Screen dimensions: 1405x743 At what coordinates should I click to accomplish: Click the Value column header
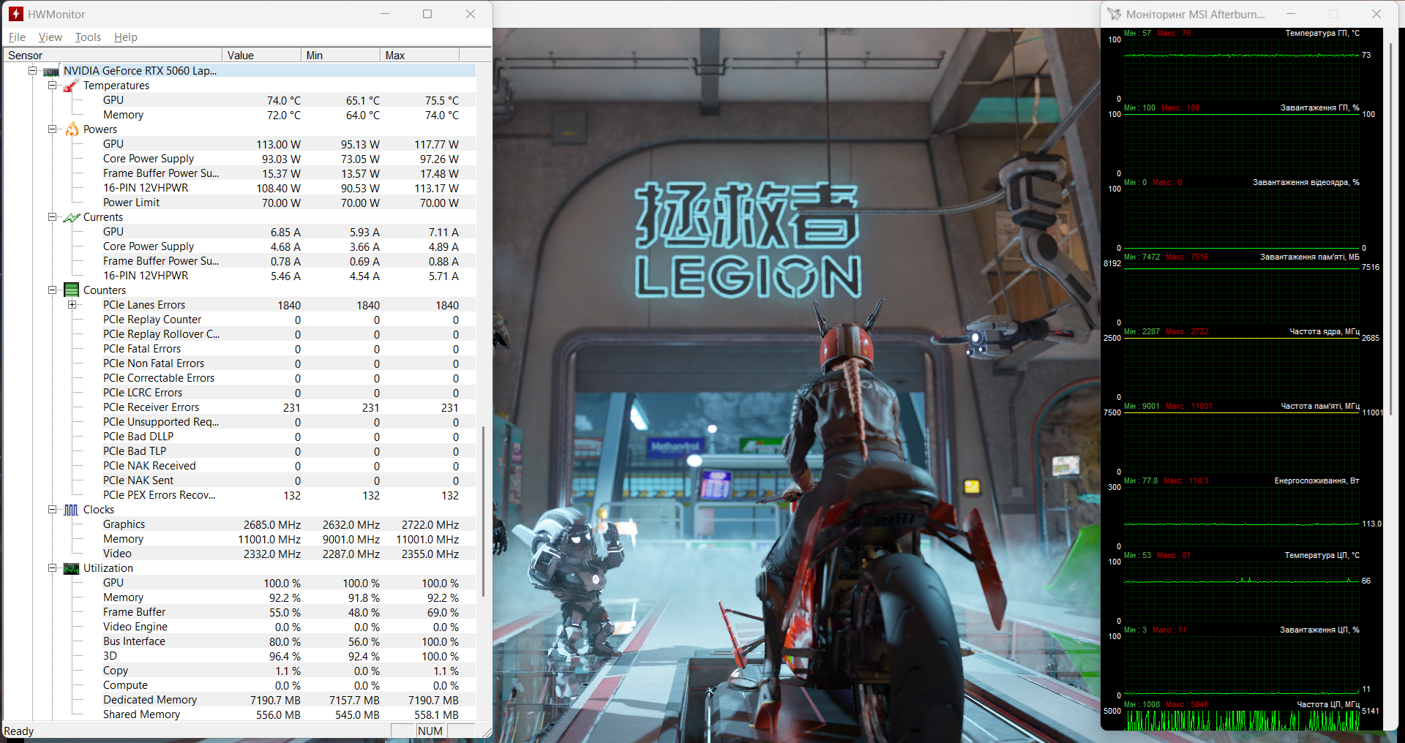(x=262, y=56)
